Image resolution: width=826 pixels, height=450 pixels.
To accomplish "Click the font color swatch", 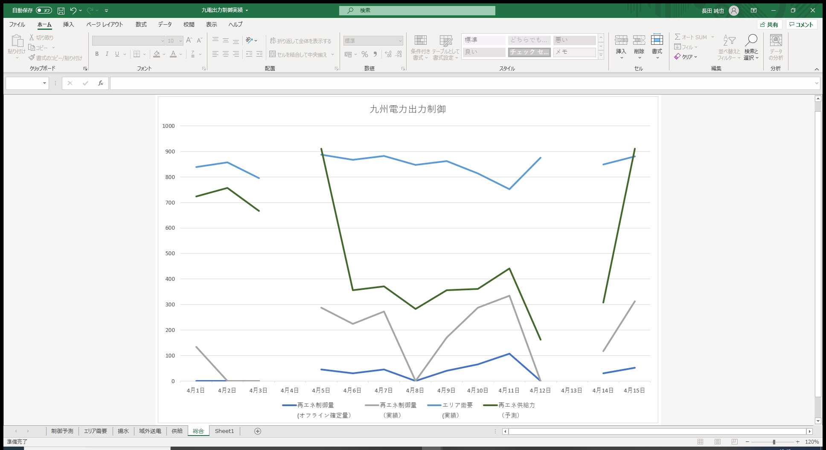I will (x=173, y=54).
